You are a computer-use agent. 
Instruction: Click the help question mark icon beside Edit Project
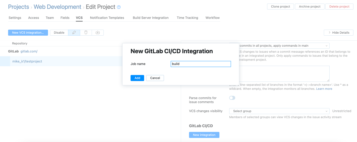pyautogui.click(x=119, y=7)
